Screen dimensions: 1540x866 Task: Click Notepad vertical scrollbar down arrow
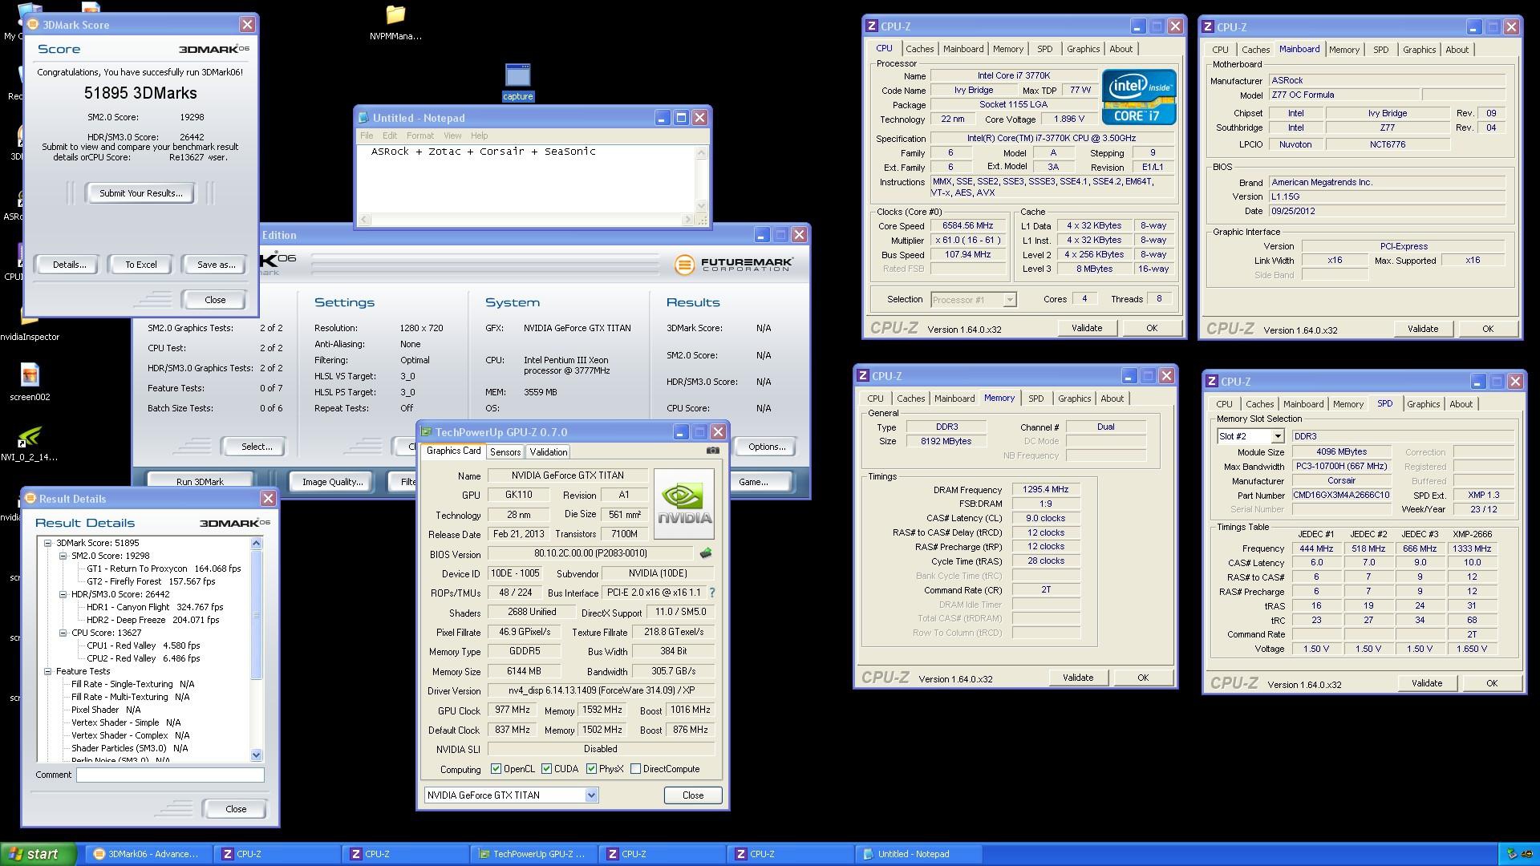tap(702, 206)
